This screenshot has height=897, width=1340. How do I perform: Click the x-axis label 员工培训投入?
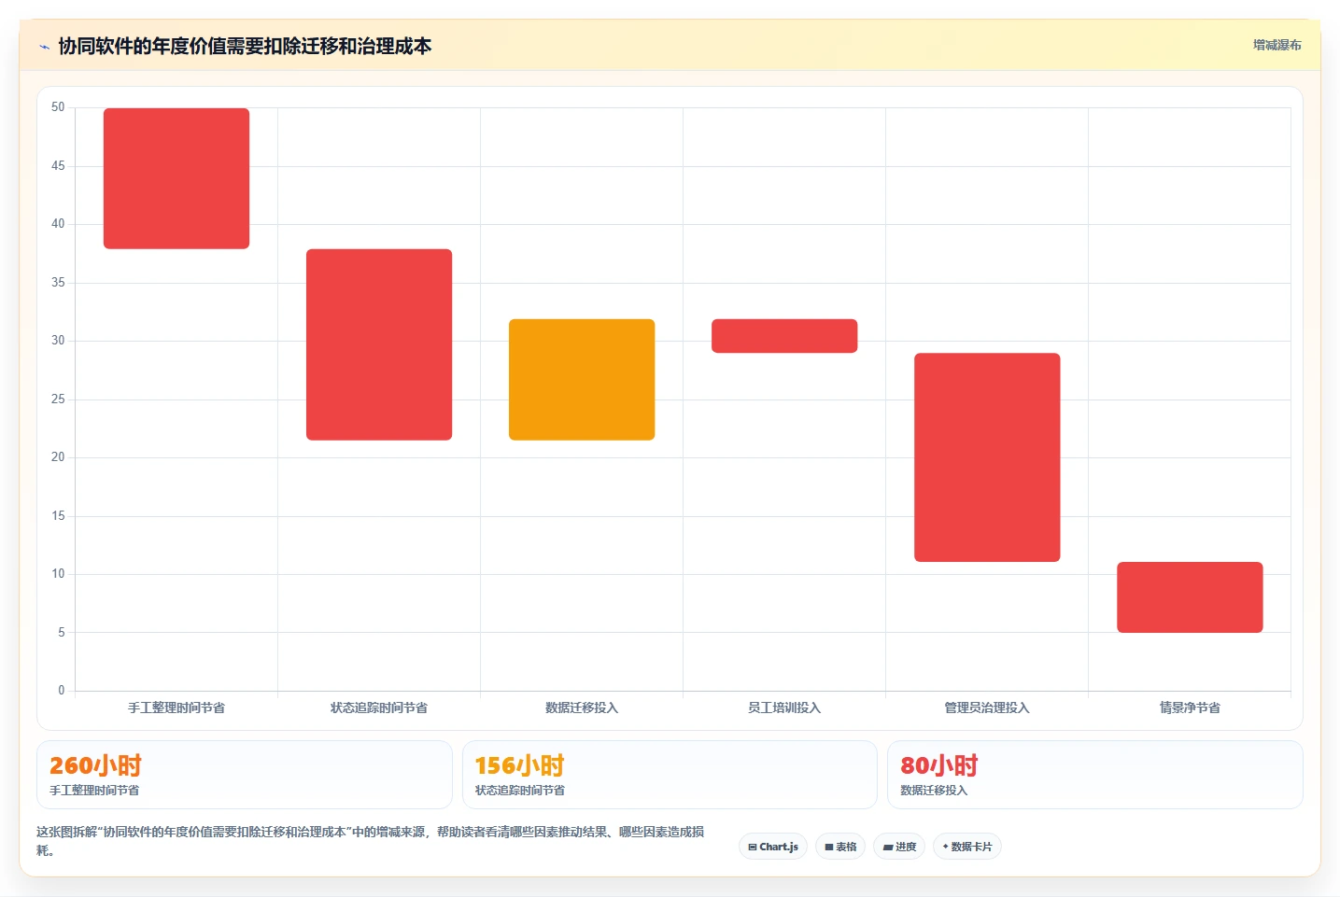pos(784,708)
